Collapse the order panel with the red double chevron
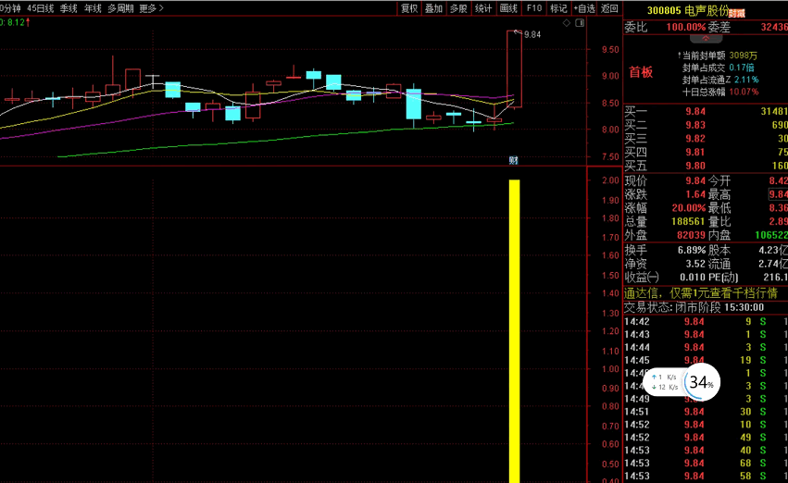Screen dimensions: 788x483 click(707, 38)
